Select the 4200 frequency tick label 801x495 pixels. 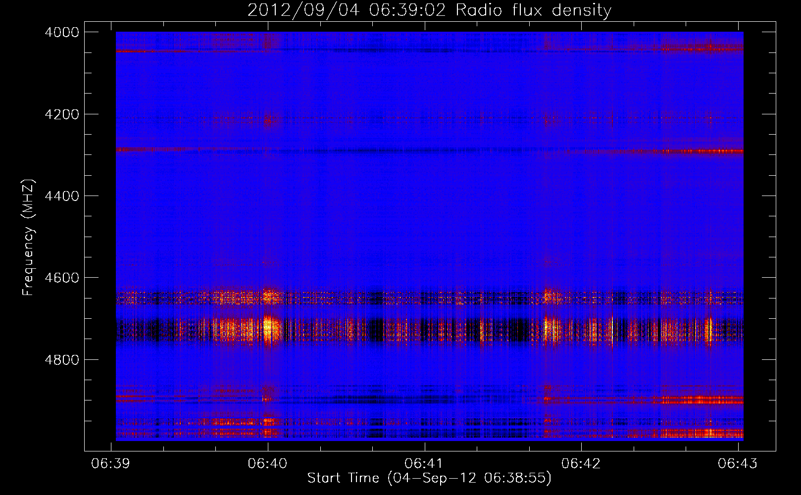tap(62, 114)
